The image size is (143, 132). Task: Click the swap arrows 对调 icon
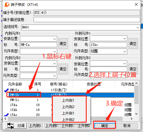(x=11, y=126)
